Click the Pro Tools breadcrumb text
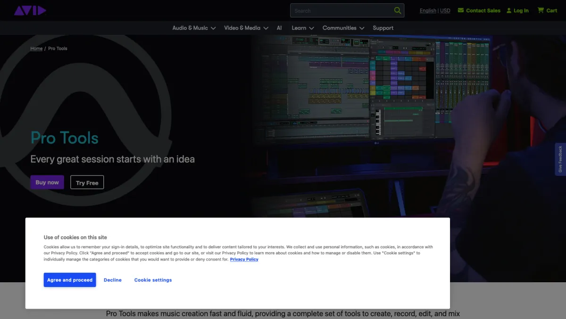 pos(58,49)
